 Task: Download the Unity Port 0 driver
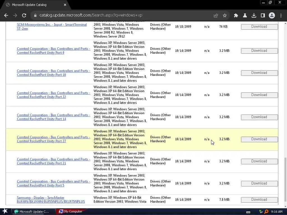point(259,51)
